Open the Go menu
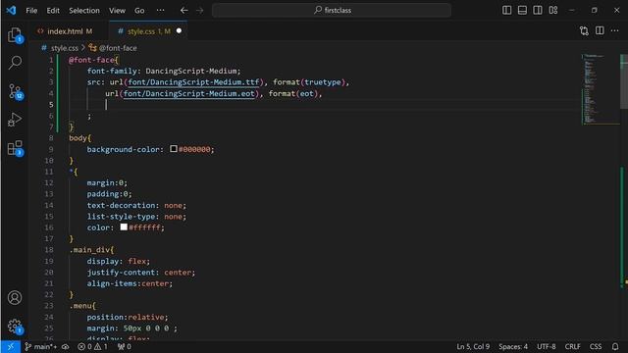The height and width of the screenshot is (353, 628). pyautogui.click(x=139, y=11)
